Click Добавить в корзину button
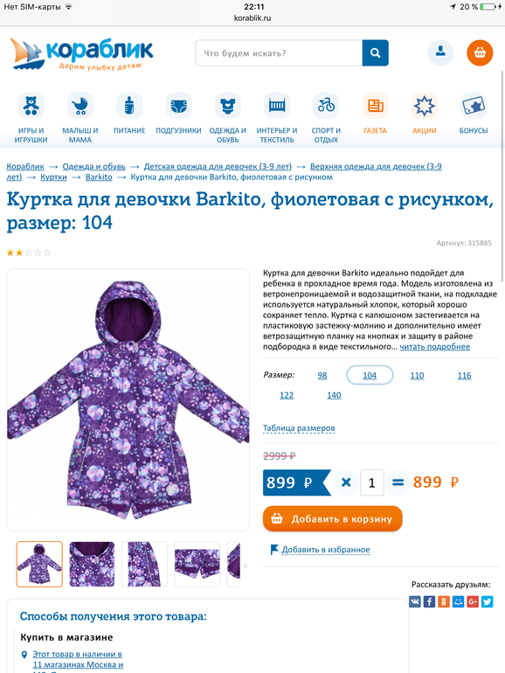The width and height of the screenshot is (505, 673). 333,519
